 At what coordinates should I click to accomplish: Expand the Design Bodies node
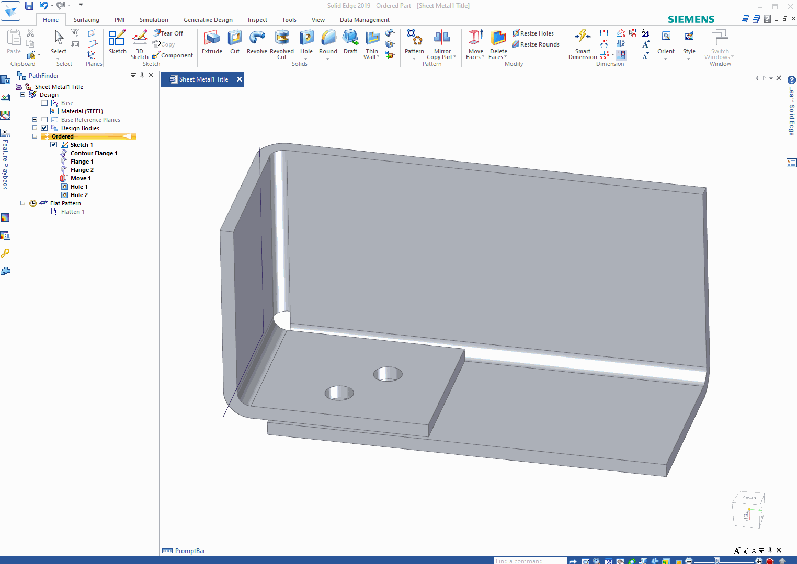point(35,128)
